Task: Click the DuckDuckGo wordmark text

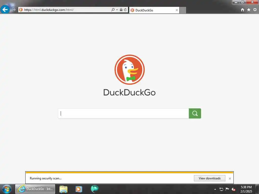Action: [x=129, y=92]
